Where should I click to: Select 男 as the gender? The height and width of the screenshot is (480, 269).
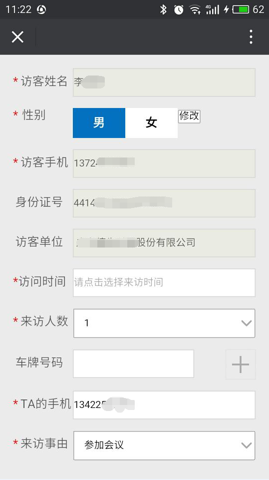(x=99, y=123)
